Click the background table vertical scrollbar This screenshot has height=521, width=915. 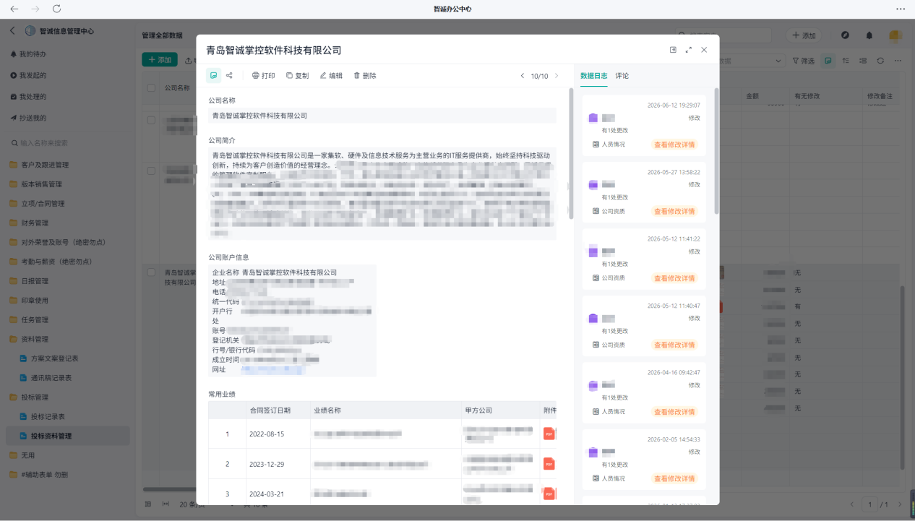(x=901, y=377)
